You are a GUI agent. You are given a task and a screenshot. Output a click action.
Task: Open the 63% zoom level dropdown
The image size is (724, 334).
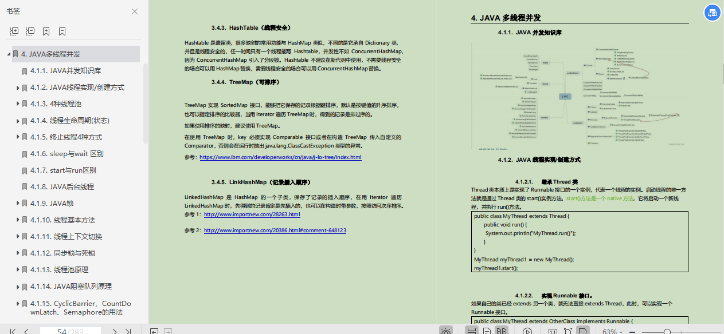coord(612,331)
